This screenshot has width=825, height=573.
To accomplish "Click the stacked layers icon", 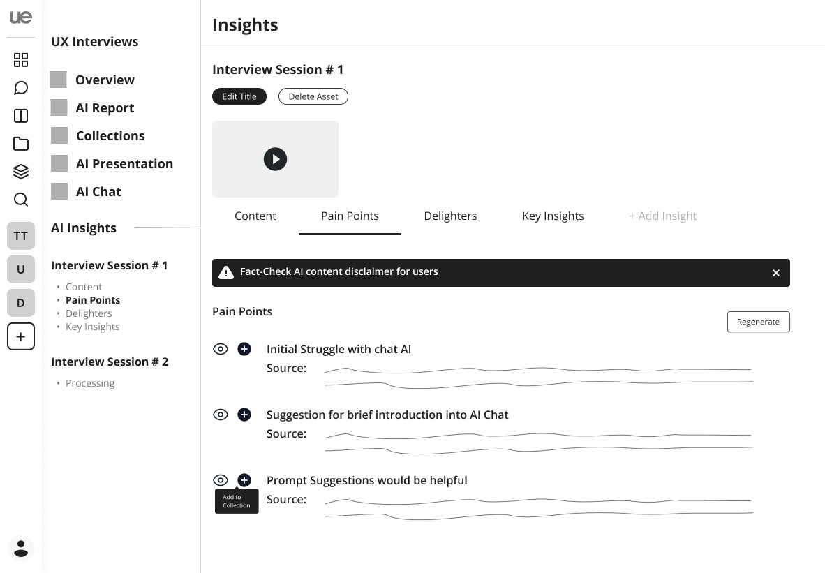I will (x=21, y=172).
